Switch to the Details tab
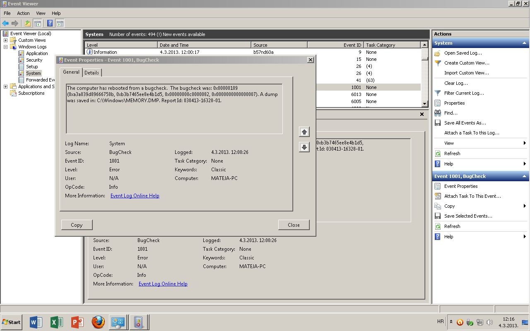This screenshot has height=331, width=530. (x=92, y=72)
